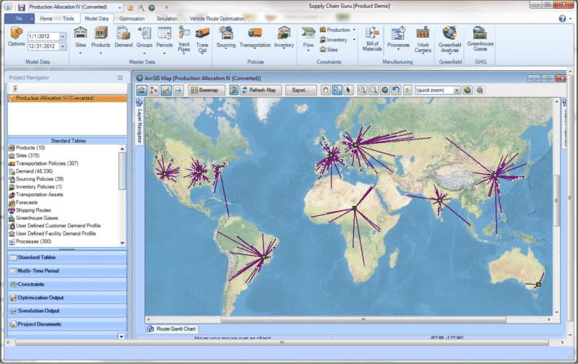Expand the Production constraints dropdown
The image size is (578, 364).
[354, 30]
